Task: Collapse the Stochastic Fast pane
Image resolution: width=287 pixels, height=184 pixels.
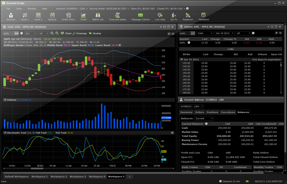Action: tap(5, 133)
